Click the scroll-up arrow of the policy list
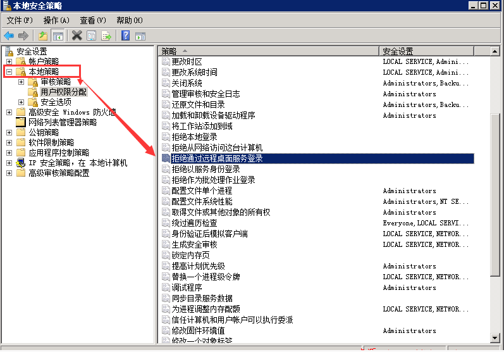This screenshot has height=352, width=504. pyautogui.click(x=497, y=51)
